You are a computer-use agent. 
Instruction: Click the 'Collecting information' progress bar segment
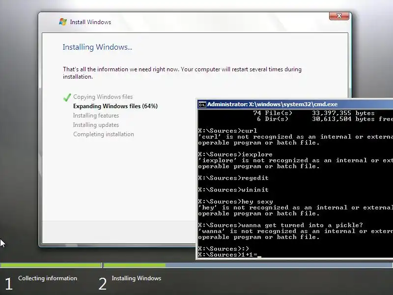pyautogui.click(x=51, y=265)
